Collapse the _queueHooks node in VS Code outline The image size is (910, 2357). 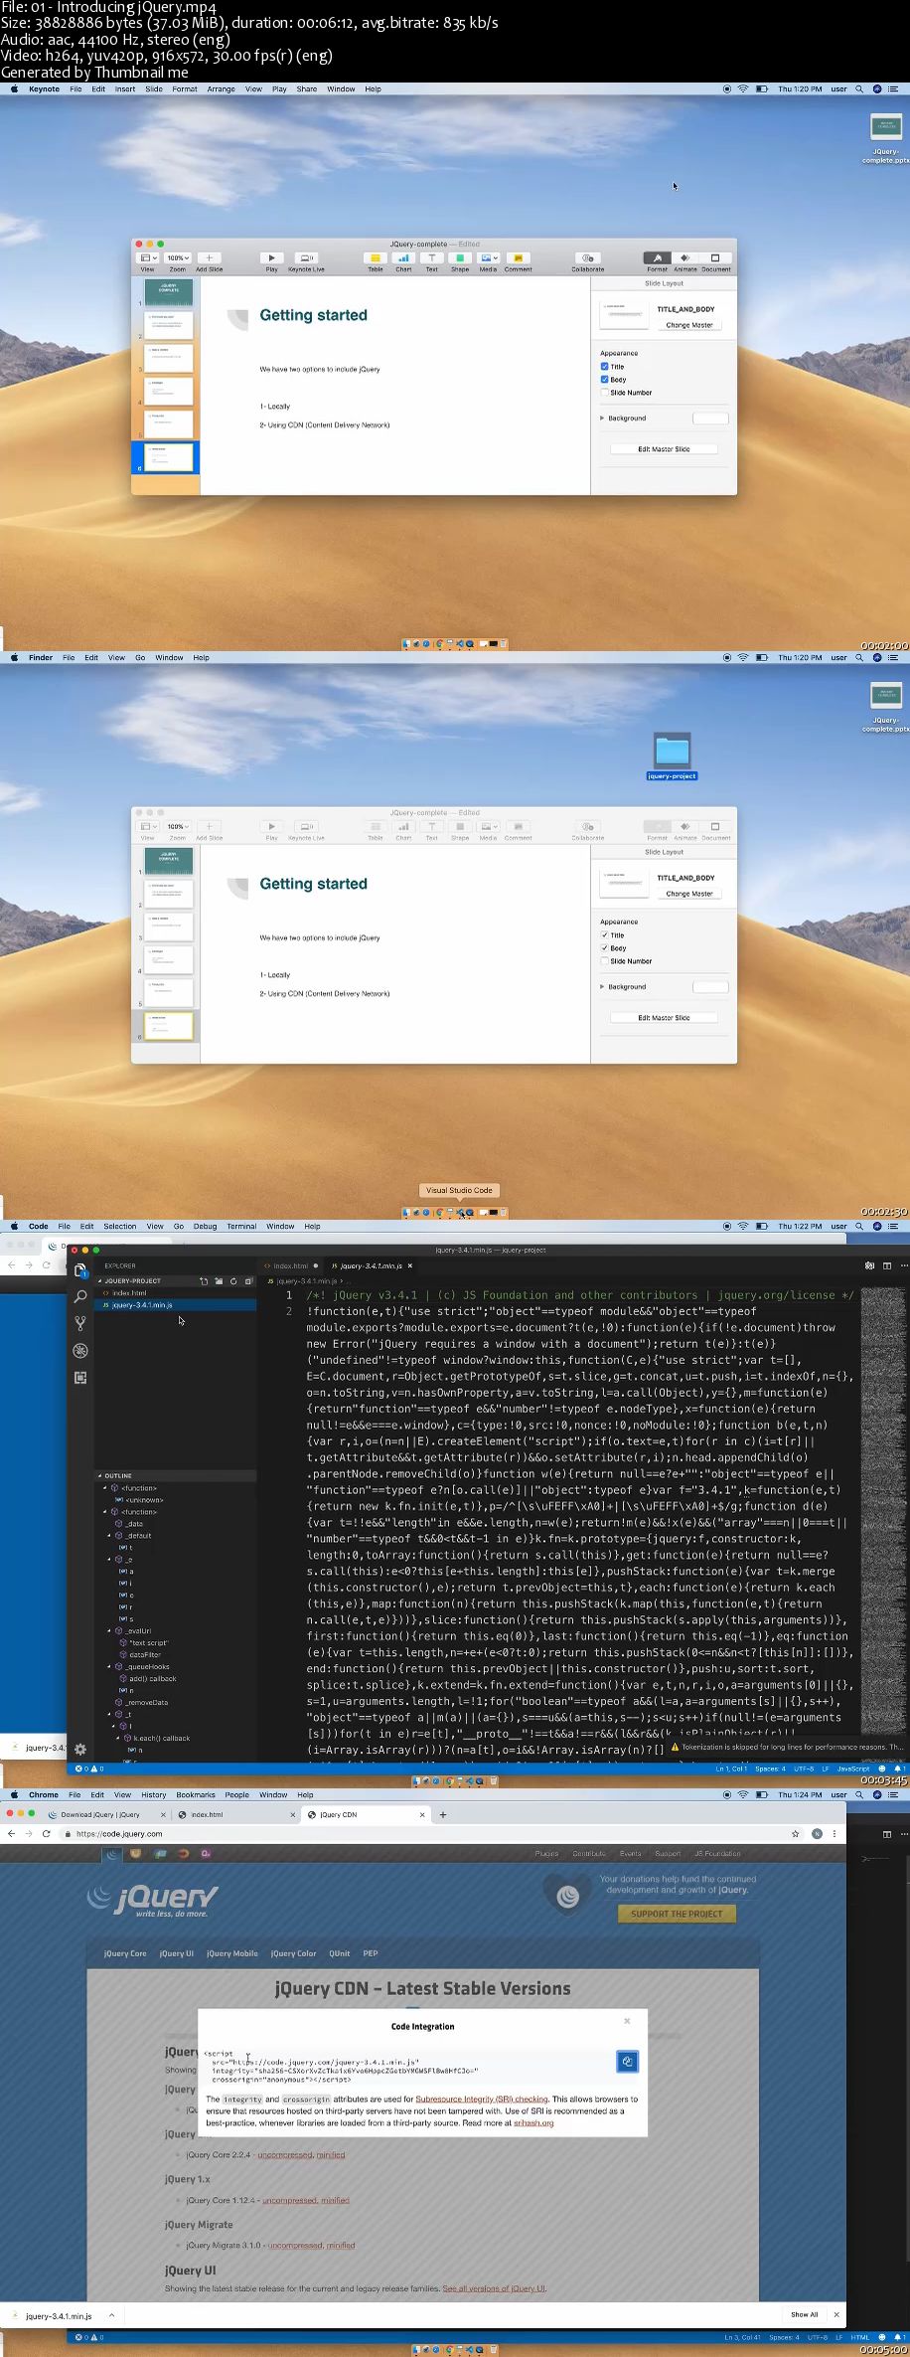pos(109,1667)
